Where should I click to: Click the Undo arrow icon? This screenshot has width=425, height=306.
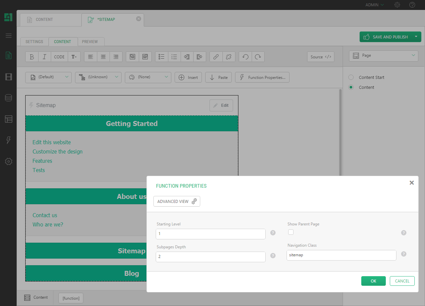(x=245, y=57)
